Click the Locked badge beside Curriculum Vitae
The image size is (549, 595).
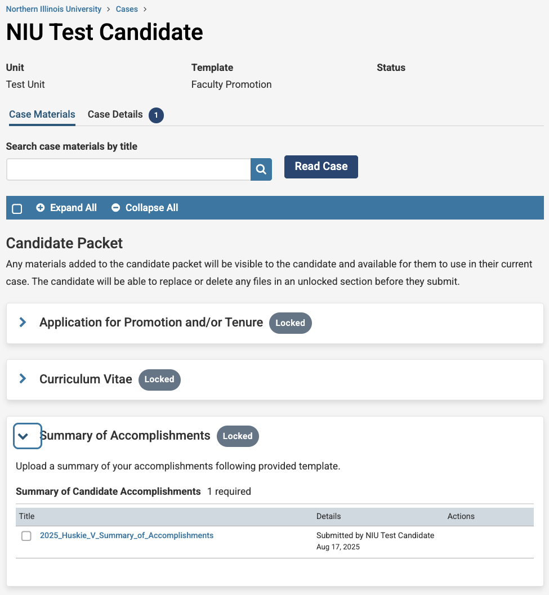pyautogui.click(x=159, y=379)
